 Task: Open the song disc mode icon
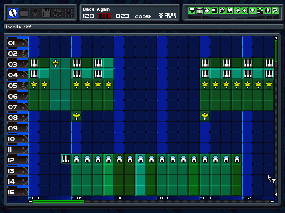pyautogui.click(x=13, y=13)
